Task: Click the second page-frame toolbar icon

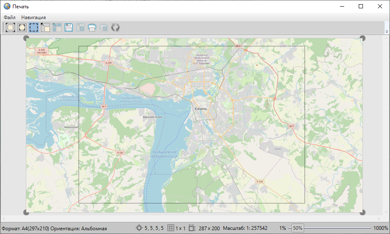Action: 22,28
